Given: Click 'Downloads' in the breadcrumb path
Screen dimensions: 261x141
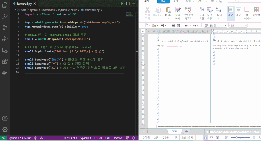Looking at the screenshot, I should [48, 10].
